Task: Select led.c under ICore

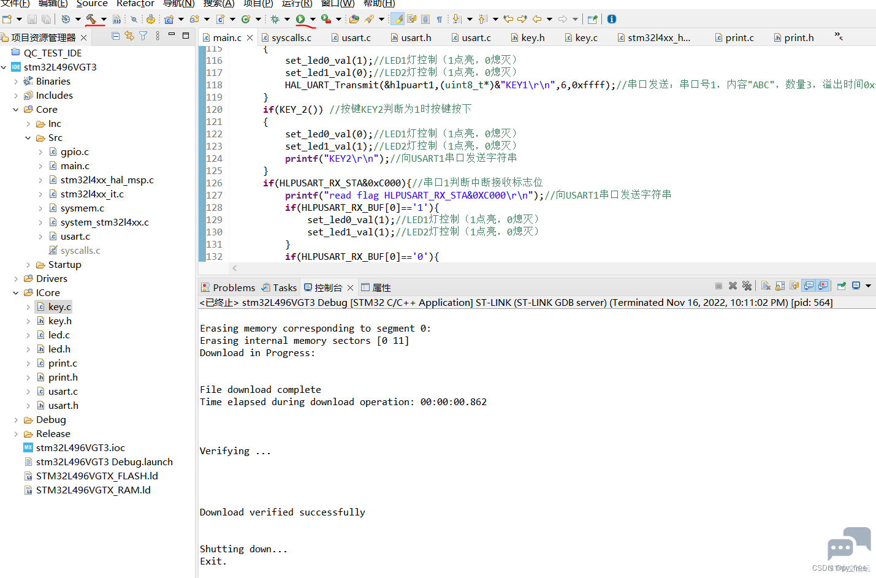Action: tap(59, 335)
